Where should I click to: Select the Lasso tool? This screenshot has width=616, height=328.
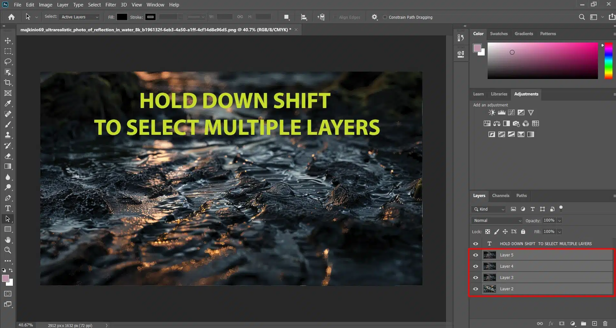tap(8, 62)
